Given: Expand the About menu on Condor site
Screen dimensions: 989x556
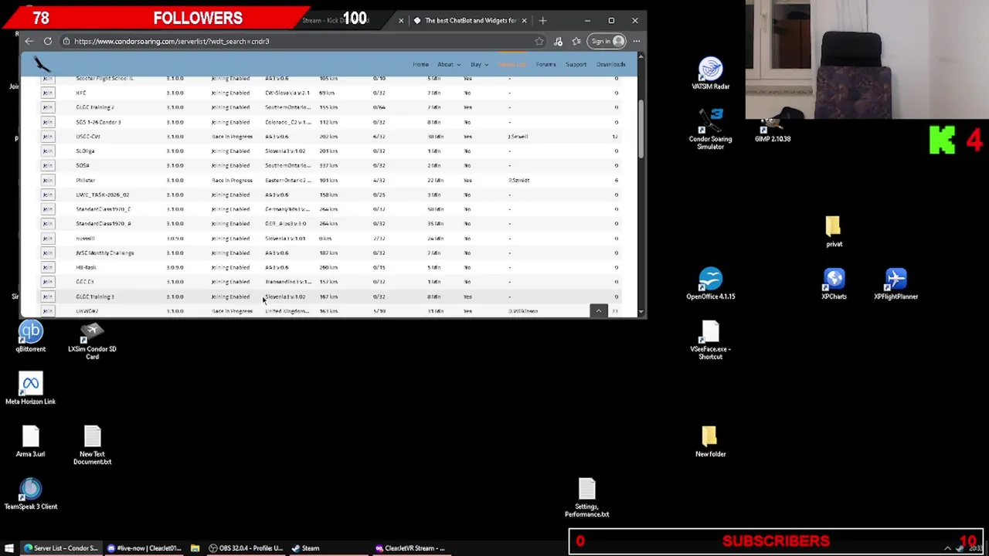Looking at the screenshot, I should point(448,64).
